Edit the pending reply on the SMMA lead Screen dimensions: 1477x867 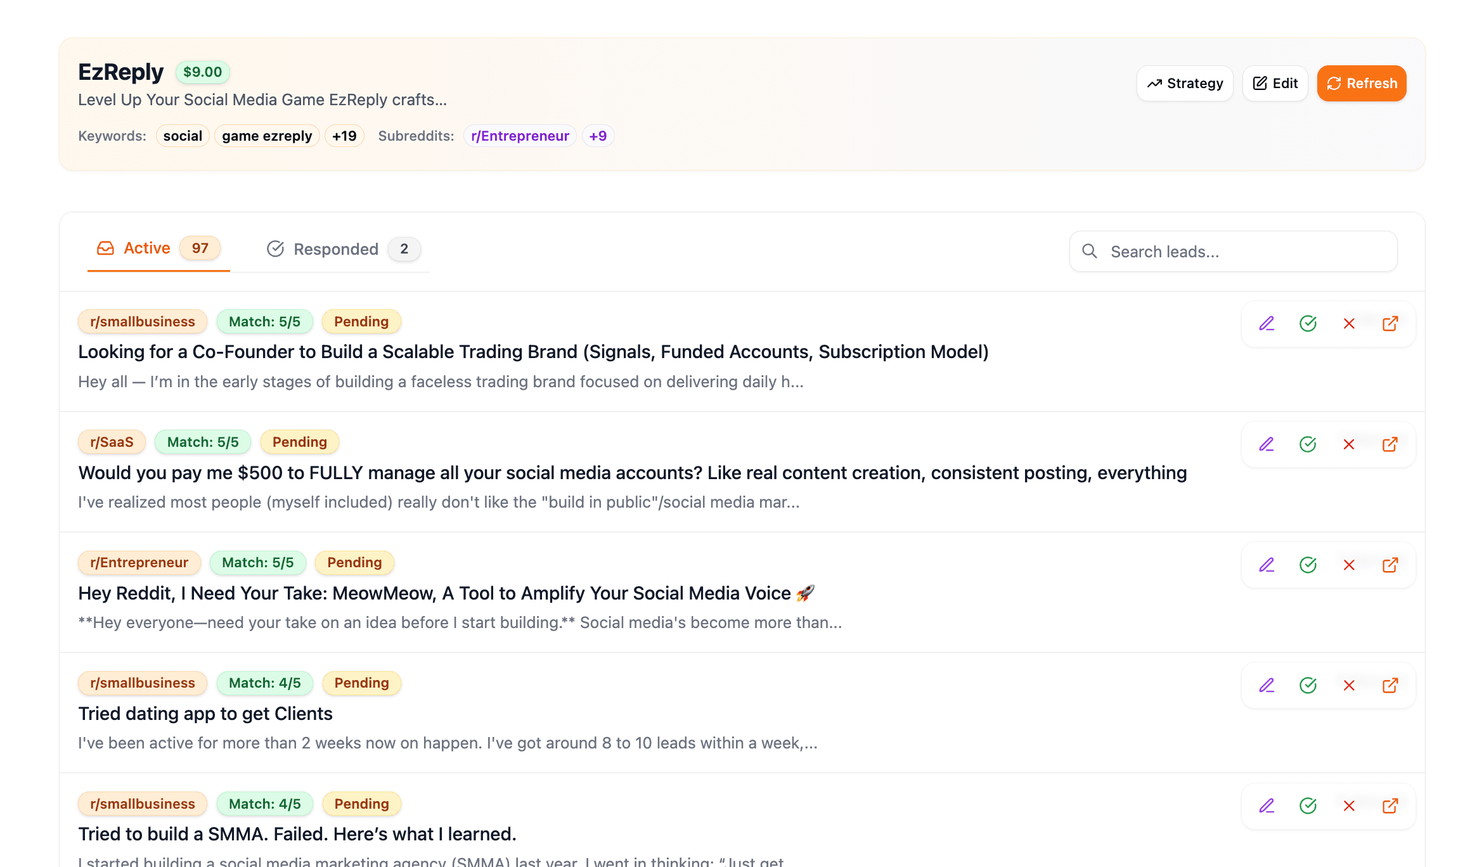[1267, 806]
